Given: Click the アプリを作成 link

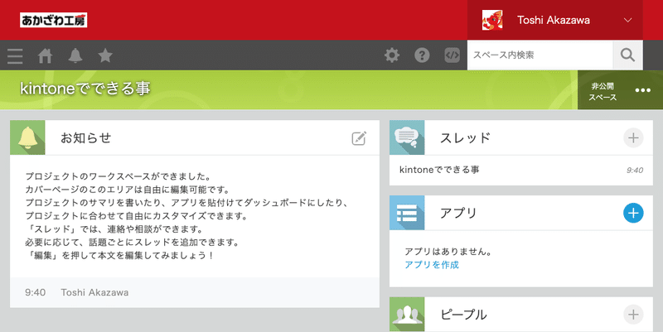Looking at the screenshot, I should (432, 265).
